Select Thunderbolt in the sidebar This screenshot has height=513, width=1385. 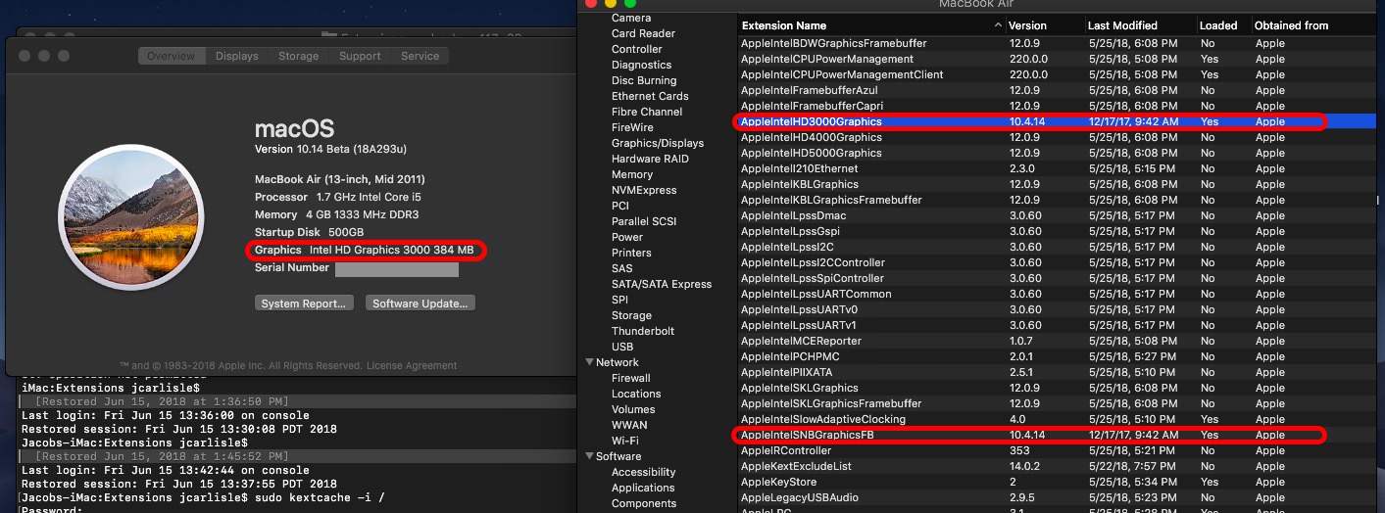(x=643, y=331)
